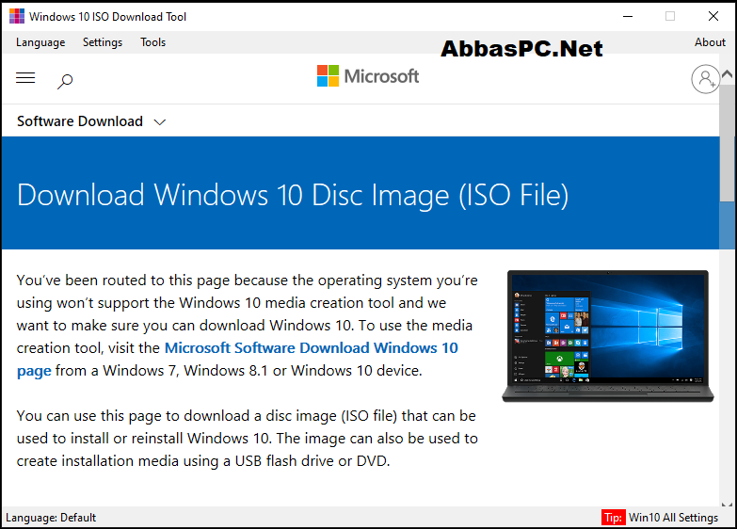Image resolution: width=737 pixels, height=529 pixels.
Task: Click the app icon in title bar
Action: (x=17, y=16)
